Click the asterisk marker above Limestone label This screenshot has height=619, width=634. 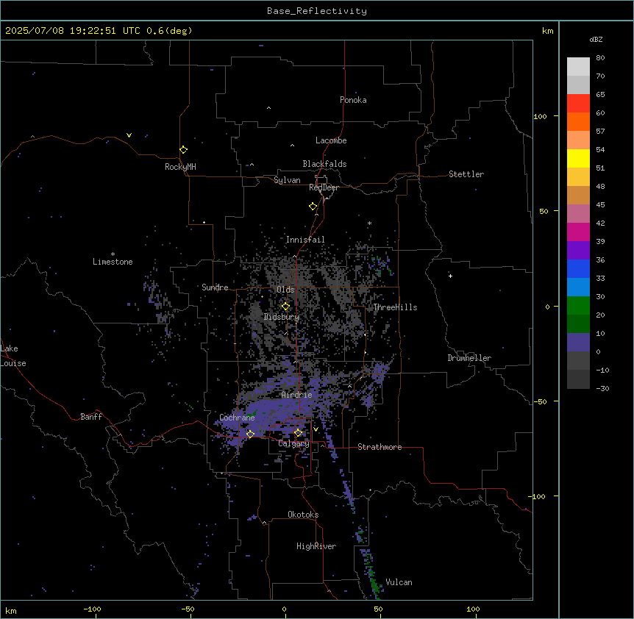tap(113, 254)
